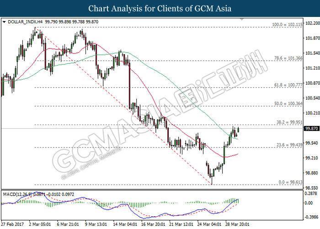Click the 101.540 price axis value
Image resolution: width=320 pixels, height=229 pixels.
[x=312, y=53]
